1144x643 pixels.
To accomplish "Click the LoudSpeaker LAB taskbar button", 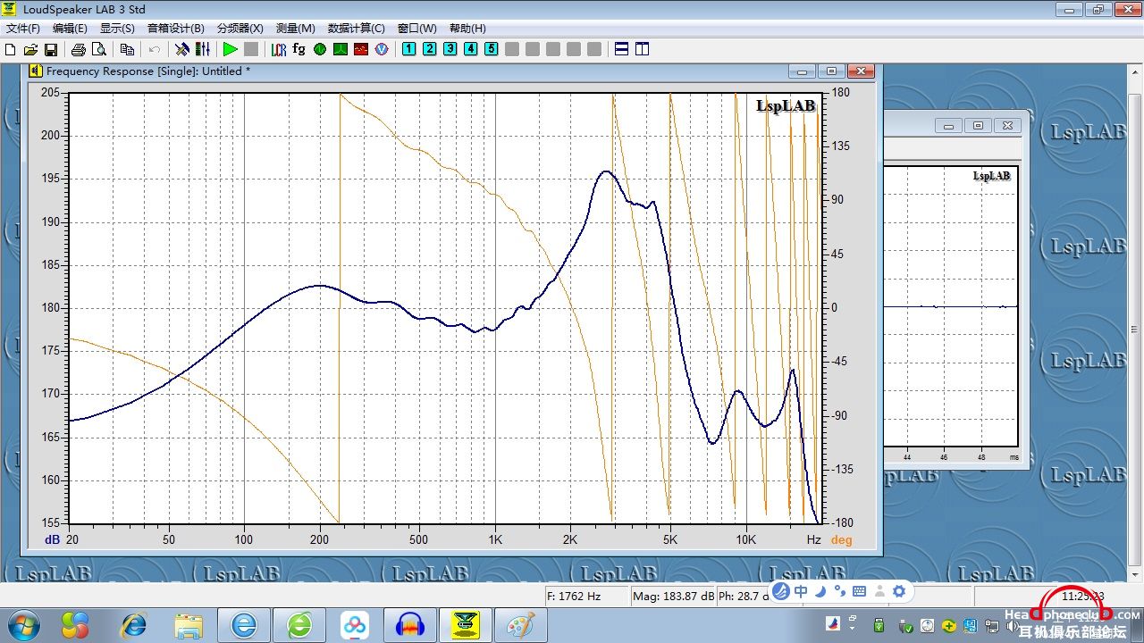I will tap(465, 624).
